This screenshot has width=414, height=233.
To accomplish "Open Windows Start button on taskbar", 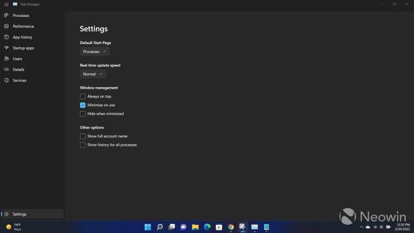I will (x=148, y=226).
